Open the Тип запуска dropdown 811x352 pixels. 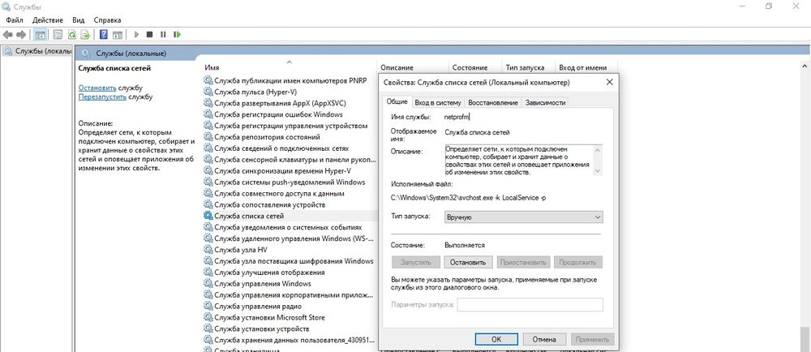(523, 217)
